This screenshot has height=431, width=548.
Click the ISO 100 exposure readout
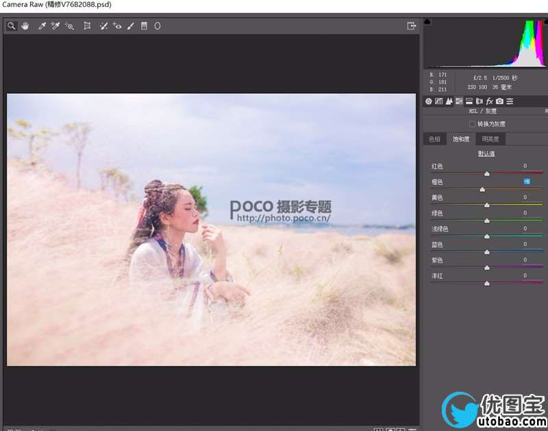(x=477, y=87)
